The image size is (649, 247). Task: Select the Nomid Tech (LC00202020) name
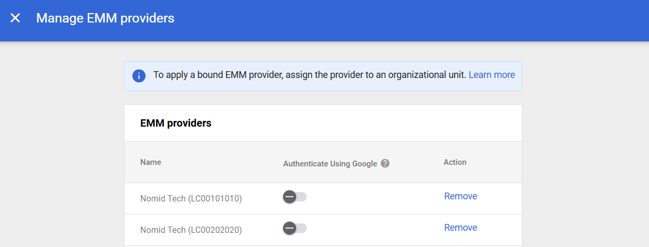(x=191, y=230)
